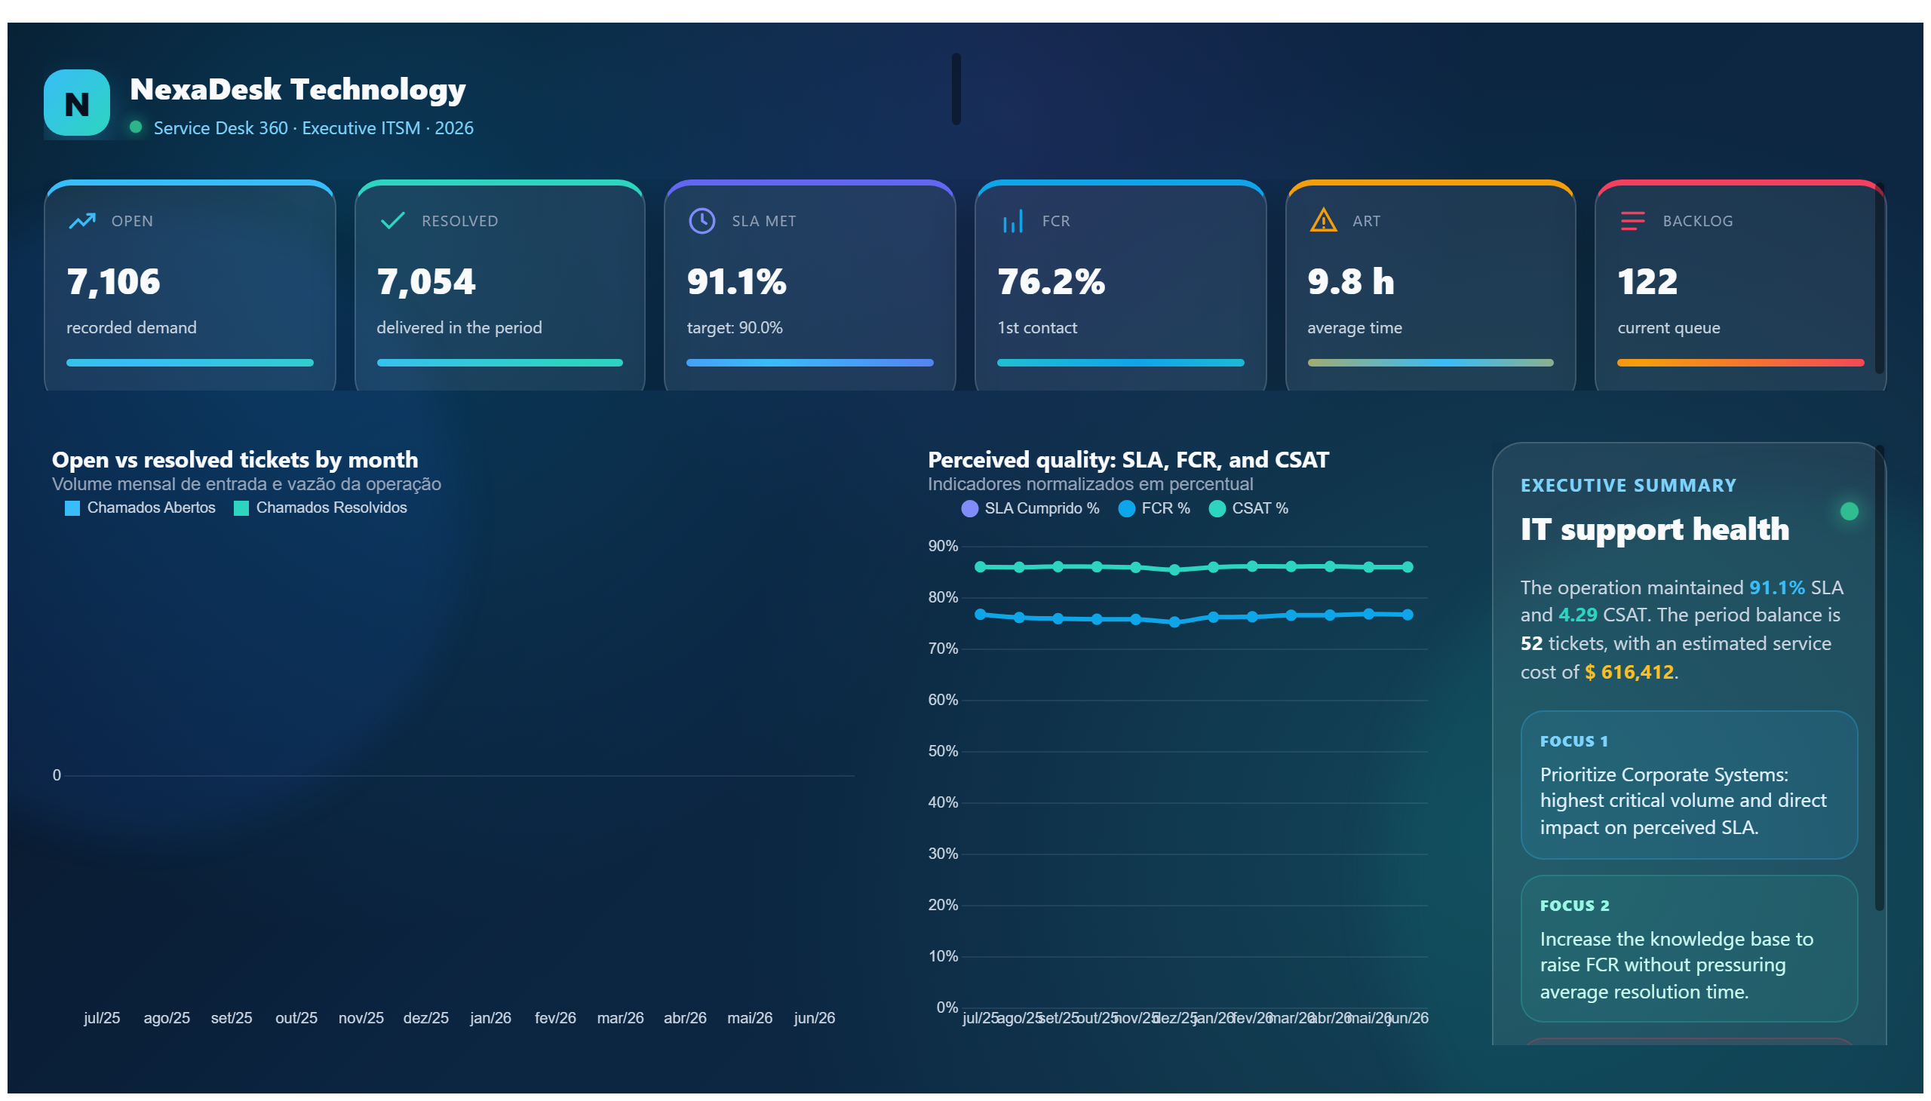
Task: Click 'Volume mensal de entrada e vazão' subtitle
Action: coord(246,484)
